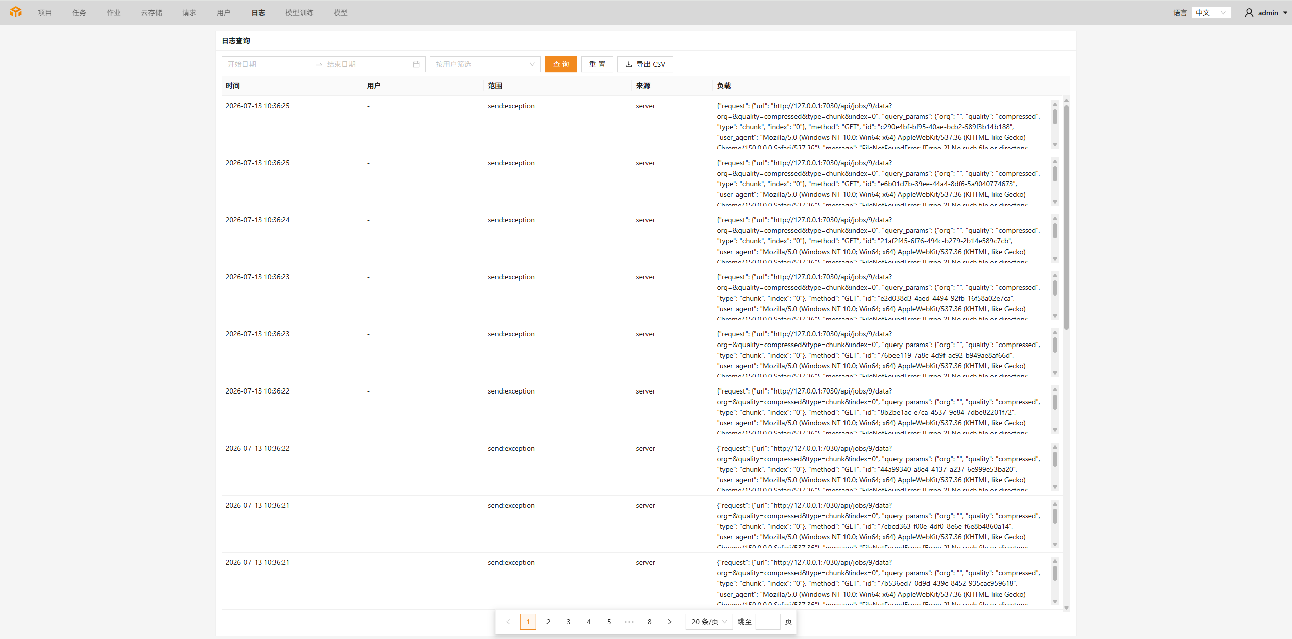Open the date range calendar icon
1292x639 pixels.
pyautogui.click(x=416, y=64)
